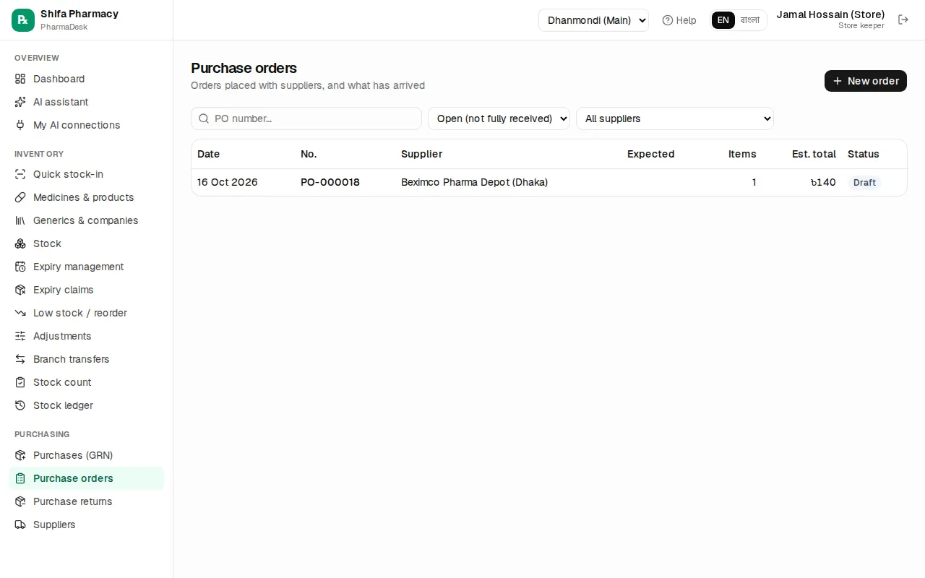925x578 pixels.
Task: Click the Draft status badge
Action: coord(864,183)
